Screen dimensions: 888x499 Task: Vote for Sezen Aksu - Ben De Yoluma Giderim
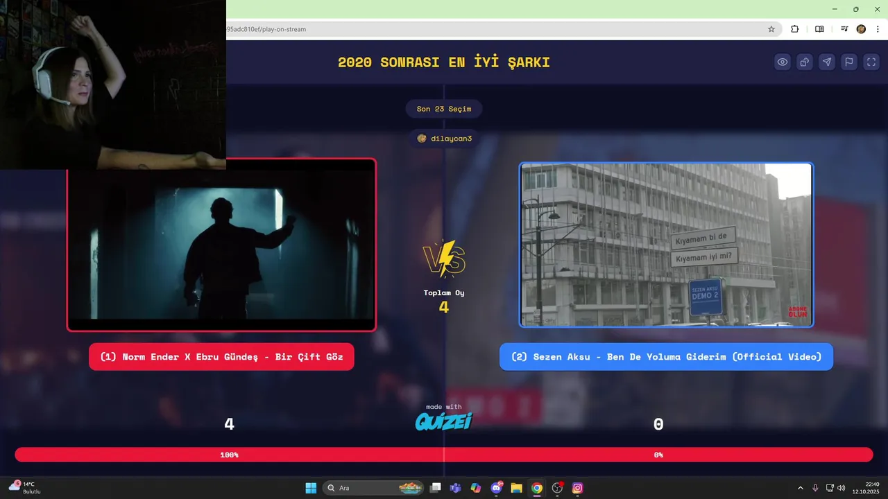[x=666, y=357]
